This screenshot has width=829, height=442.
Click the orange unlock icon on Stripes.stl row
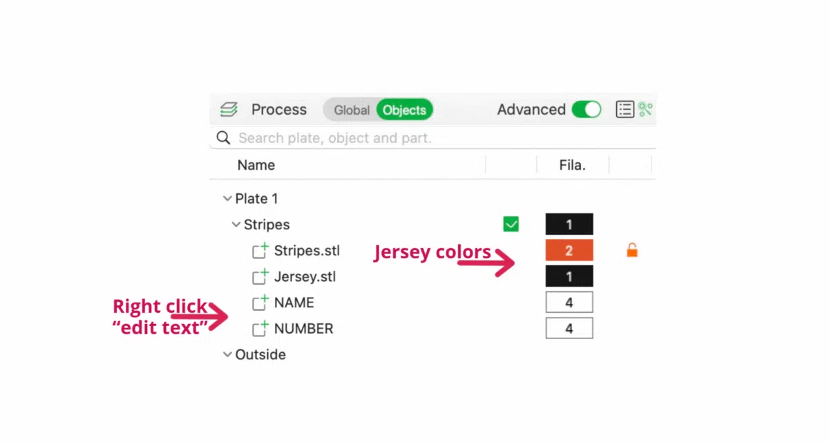(x=632, y=250)
